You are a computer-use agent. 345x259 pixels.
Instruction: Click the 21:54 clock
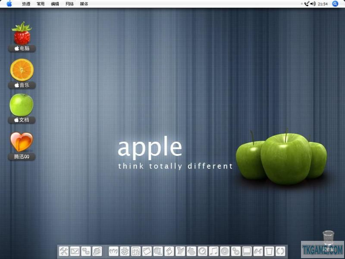pos(323,4)
